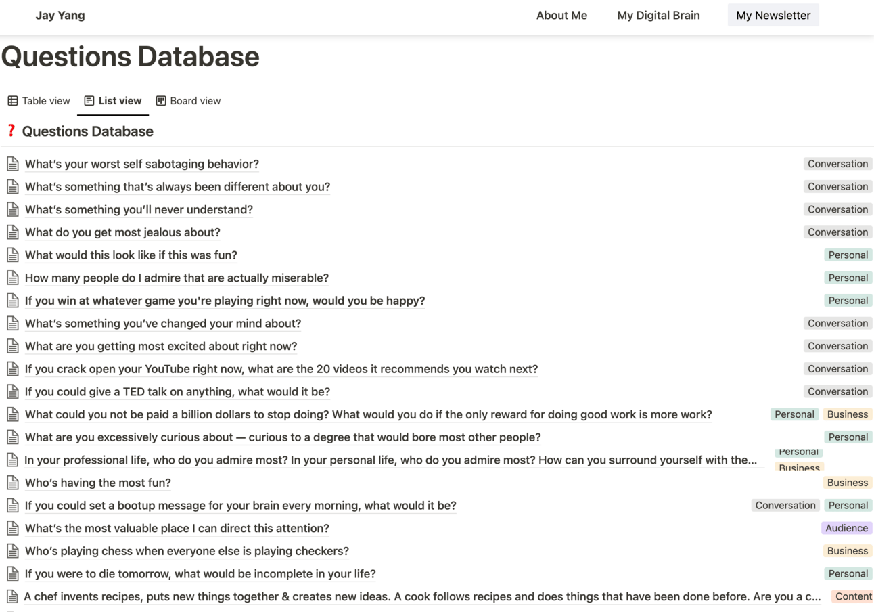Screen dimensions: 874x612
Task: Switch to the Board view tab
Action: click(188, 101)
